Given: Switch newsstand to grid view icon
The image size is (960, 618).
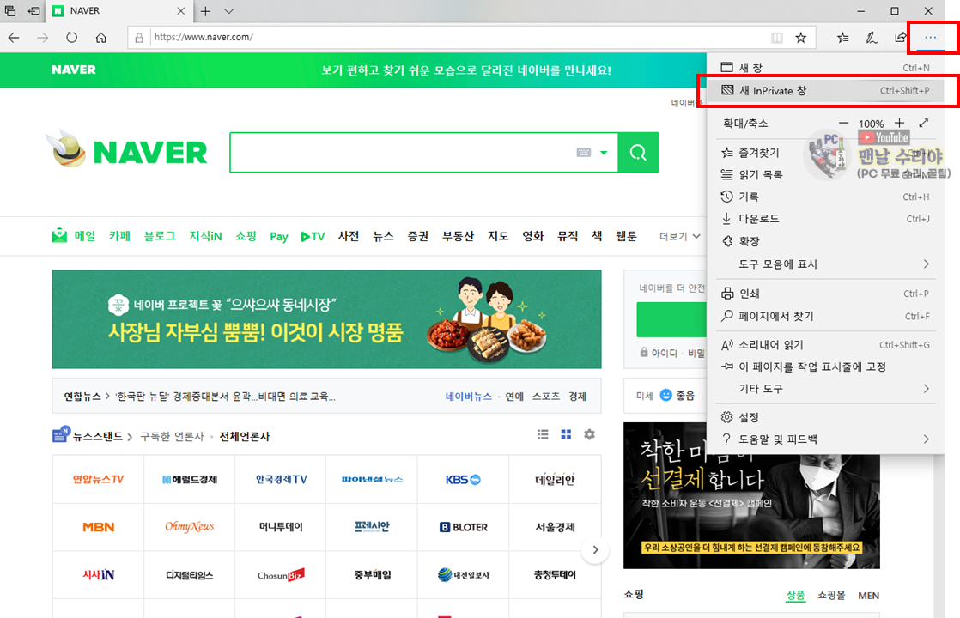Looking at the screenshot, I should pos(567,434).
